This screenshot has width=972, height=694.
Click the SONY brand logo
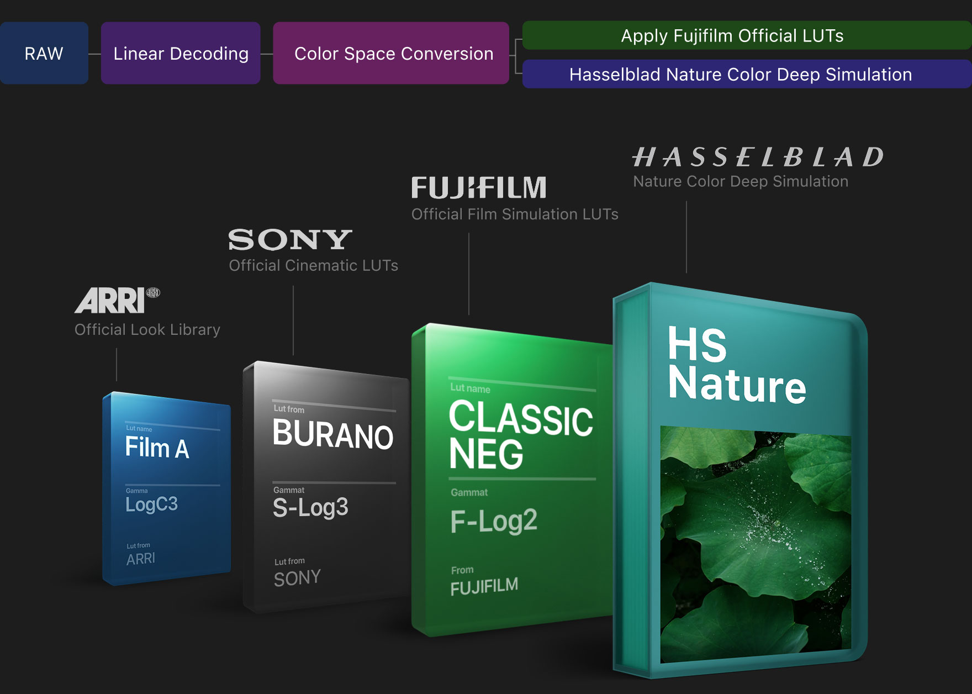click(x=290, y=240)
